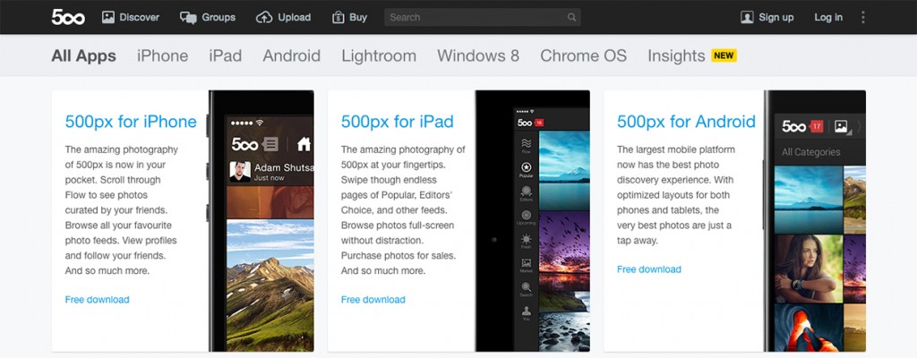
Task: Click Adam Shutsa's avatar in iPhone mockup
Action: (240, 172)
